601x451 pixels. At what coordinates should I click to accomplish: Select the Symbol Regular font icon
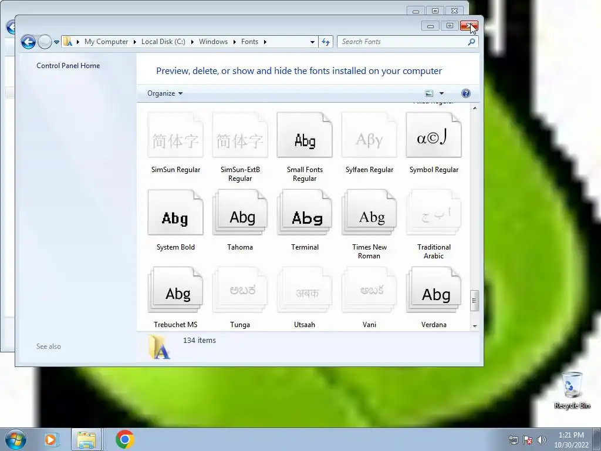[434, 135]
